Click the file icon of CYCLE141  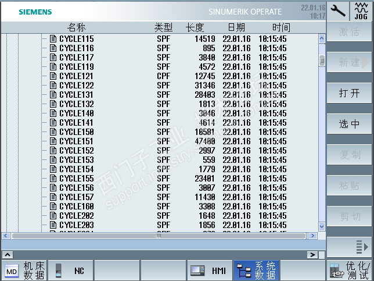click(x=53, y=123)
